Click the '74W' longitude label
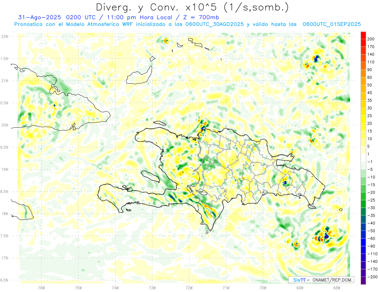 [115, 288]
